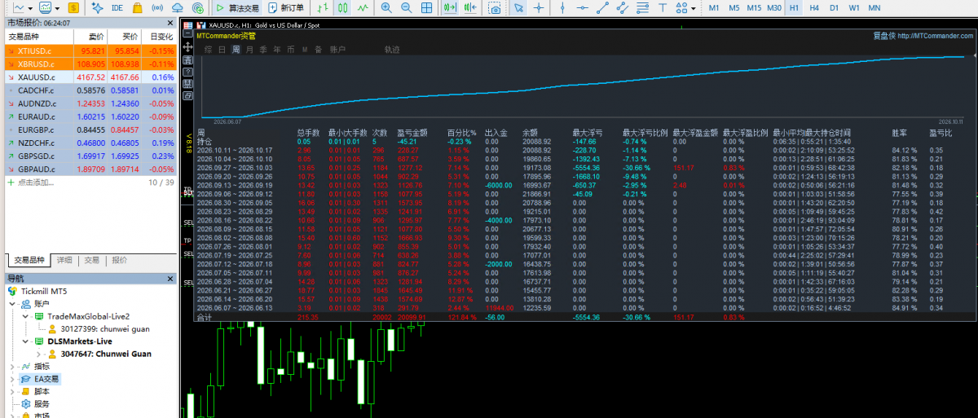Select EURGBP.c row in Market Watch
The image size is (978, 418).
(90, 130)
